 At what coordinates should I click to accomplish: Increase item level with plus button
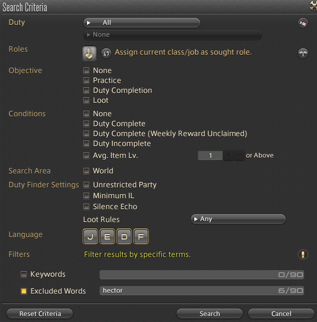tap(228, 156)
